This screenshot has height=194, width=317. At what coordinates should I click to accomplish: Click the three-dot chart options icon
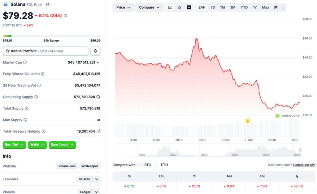point(283,7)
